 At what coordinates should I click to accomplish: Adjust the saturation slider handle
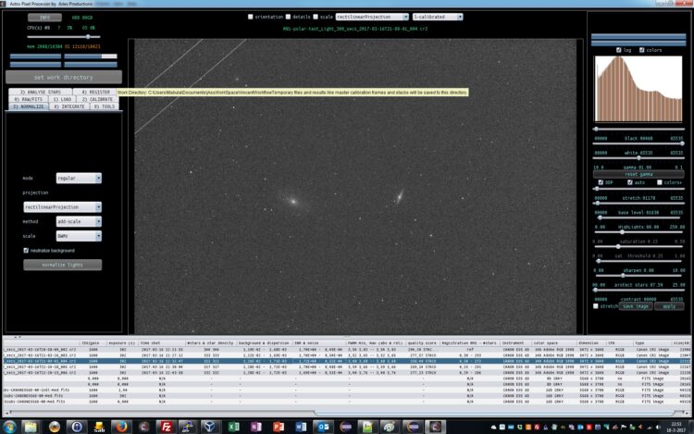[x=618, y=247]
